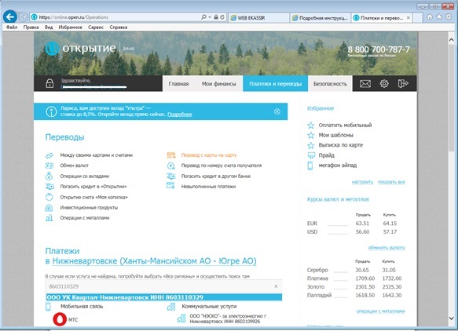Open the Избранное browser menu
The width and height of the screenshot is (458, 331).
coord(70,27)
